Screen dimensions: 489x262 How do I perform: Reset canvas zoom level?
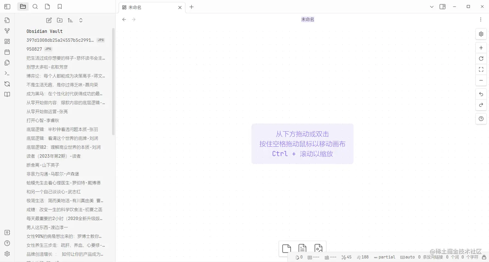(x=481, y=59)
